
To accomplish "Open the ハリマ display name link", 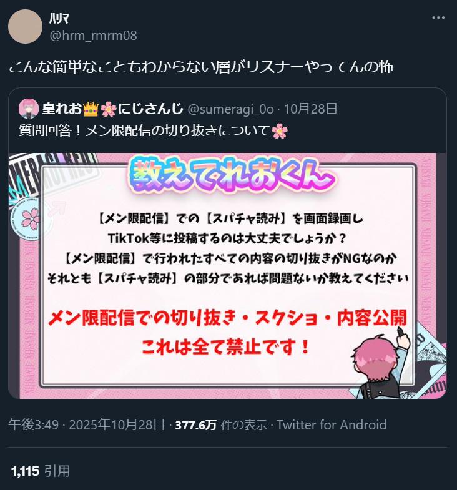I will pyautogui.click(x=59, y=19).
